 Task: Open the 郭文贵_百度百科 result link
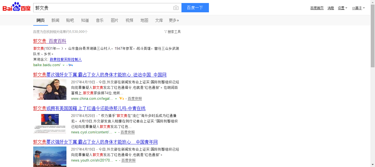50,41
